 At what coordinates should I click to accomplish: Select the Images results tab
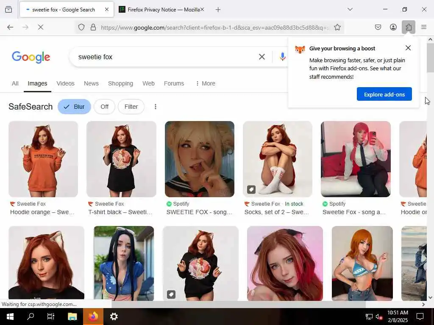pos(37,83)
